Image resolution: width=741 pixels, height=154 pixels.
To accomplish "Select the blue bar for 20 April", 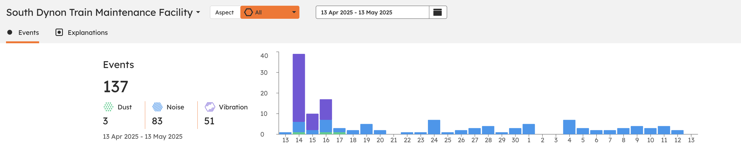I will 380,132.
